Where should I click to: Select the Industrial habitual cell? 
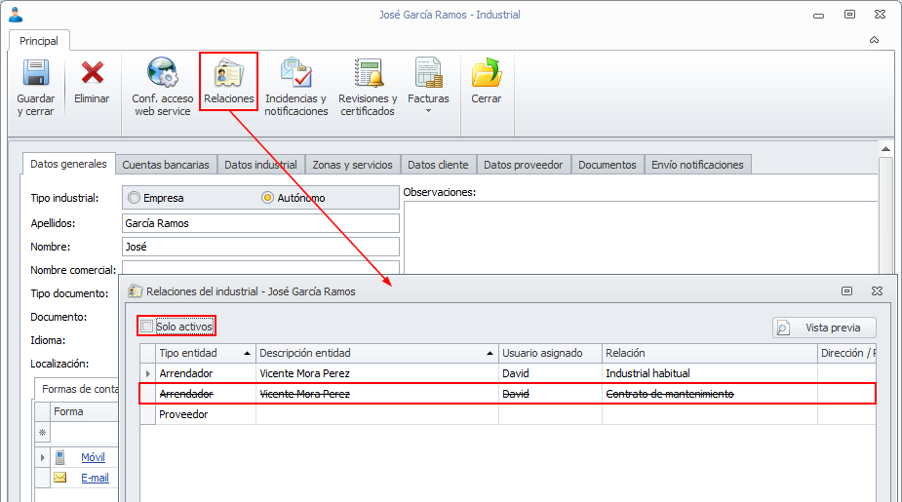[709, 373]
